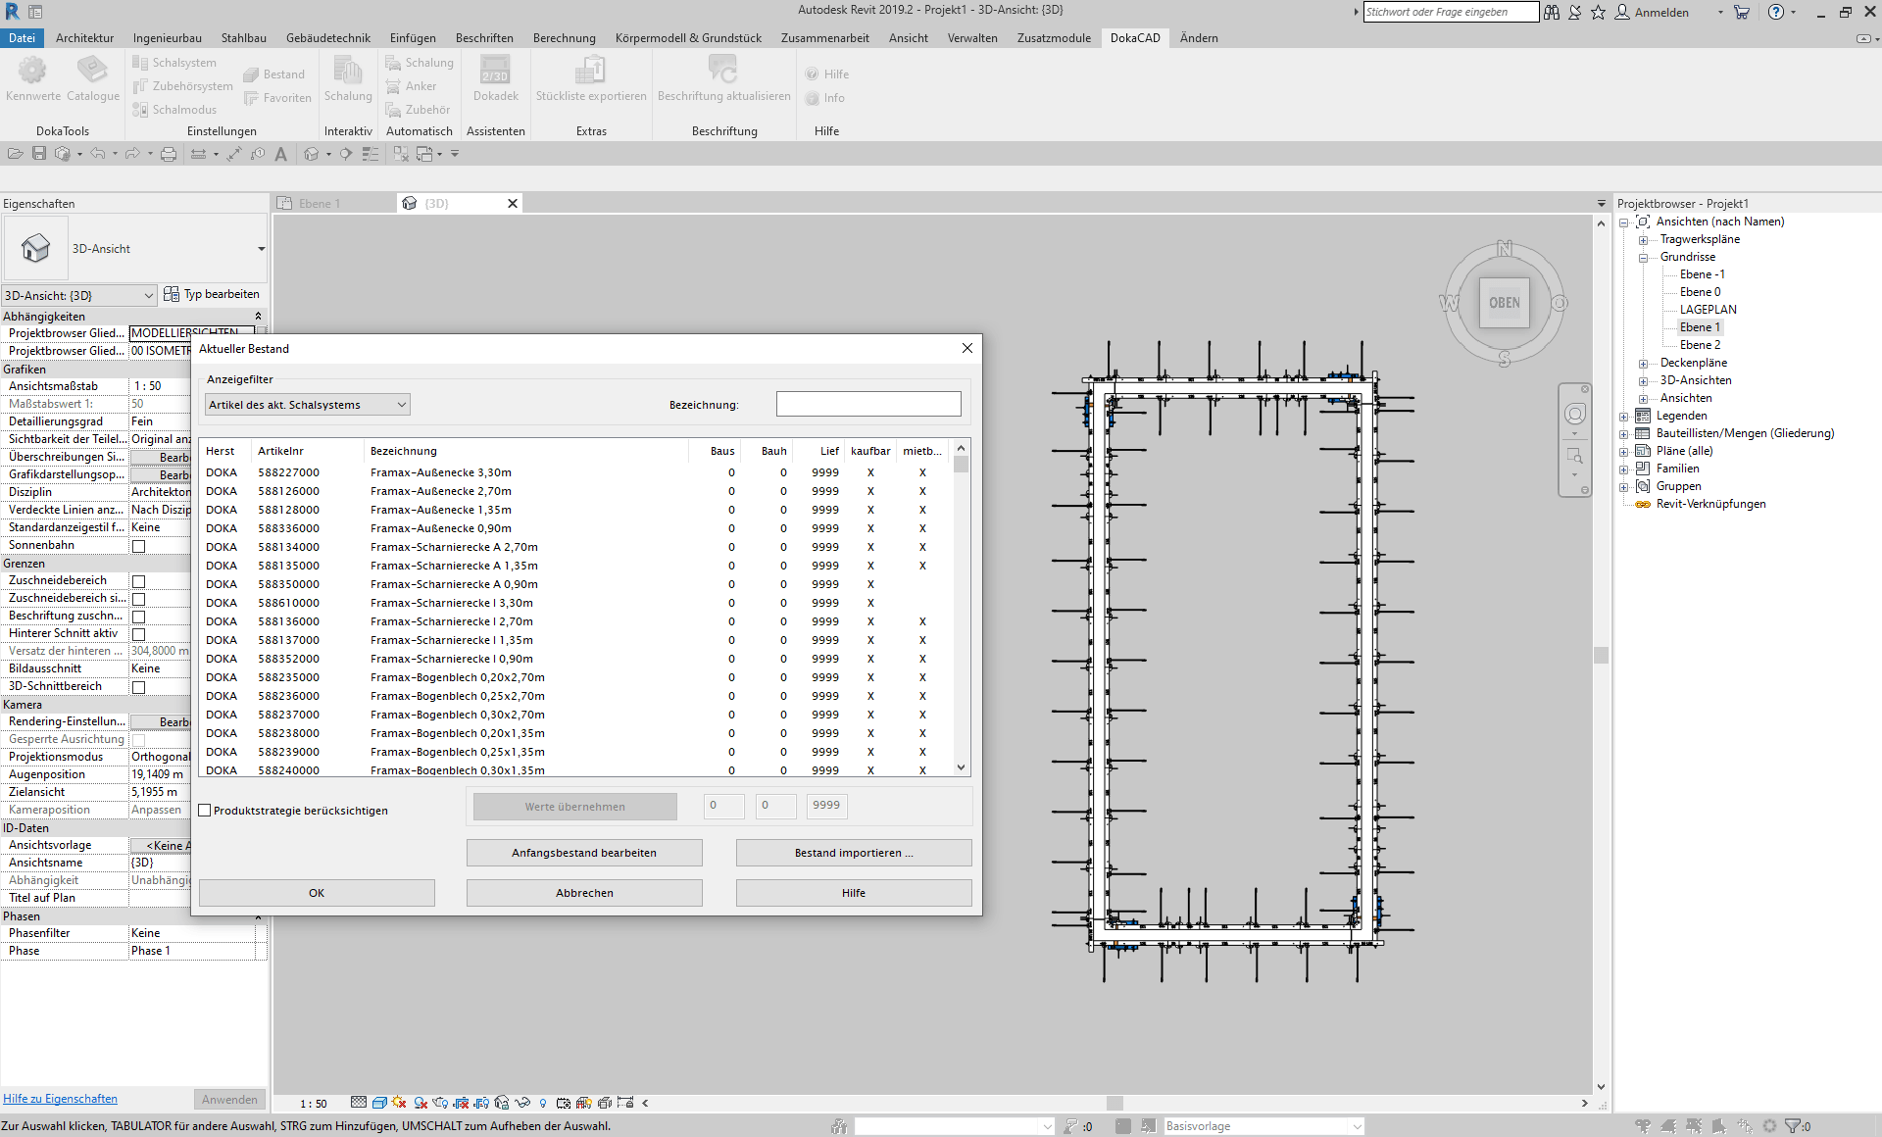
Task: Open the Anzeigefilter dropdown
Action: tap(307, 405)
